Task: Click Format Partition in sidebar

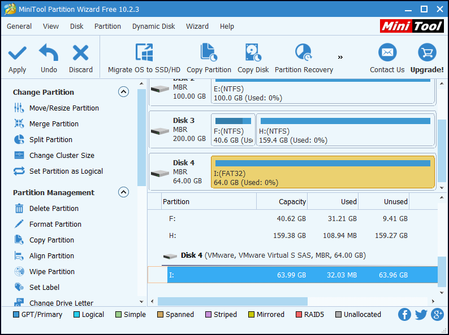Action: tap(48, 224)
